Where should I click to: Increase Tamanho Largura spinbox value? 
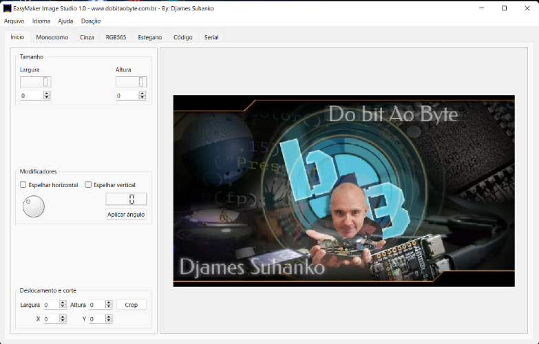point(47,94)
